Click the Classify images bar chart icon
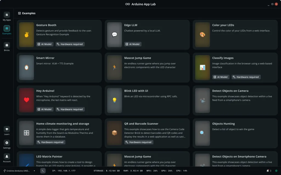The width and height of the screenshot is (281, 175). tap(203, 68)
